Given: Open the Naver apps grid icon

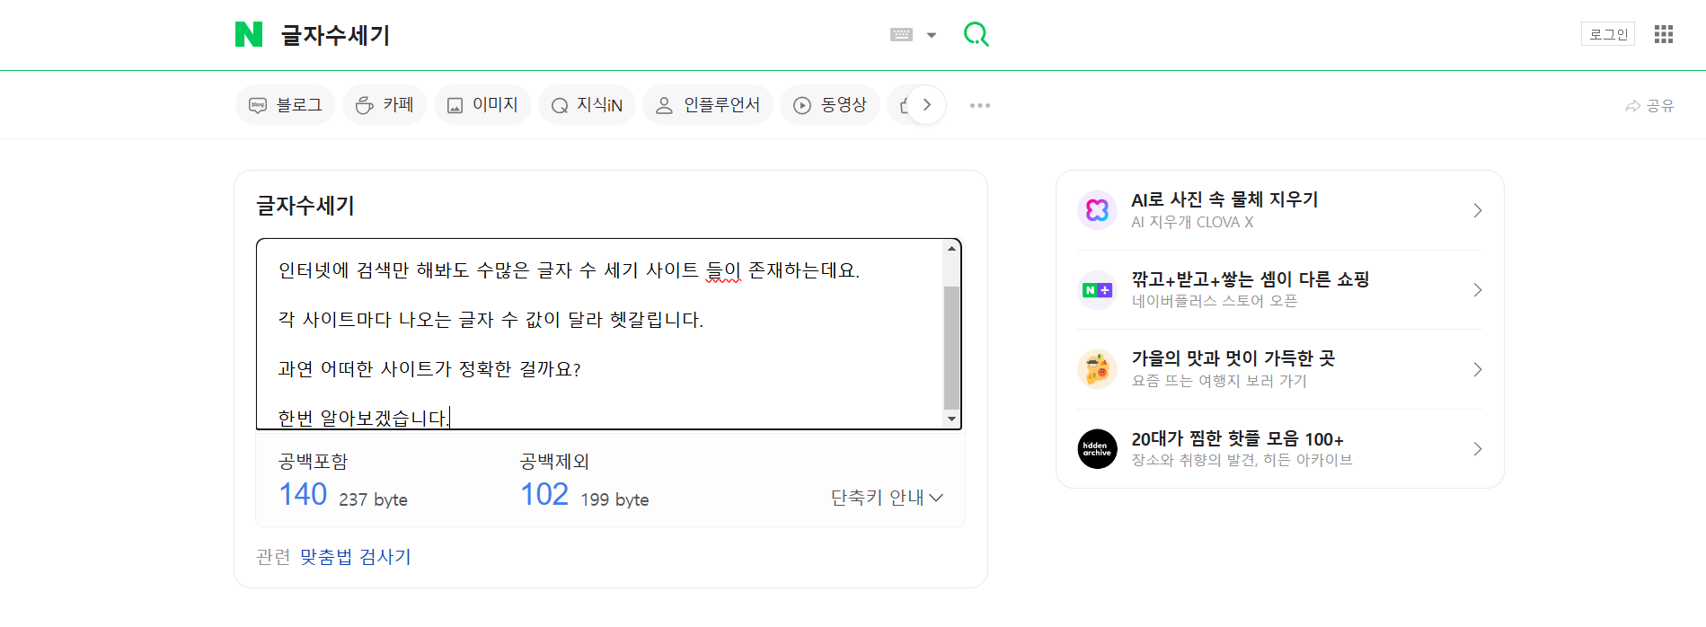Looking at the screenshot, I should pyautogui.click(x=1664, y=34).
